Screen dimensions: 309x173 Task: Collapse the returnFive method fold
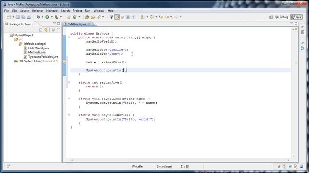coord(69,82)
